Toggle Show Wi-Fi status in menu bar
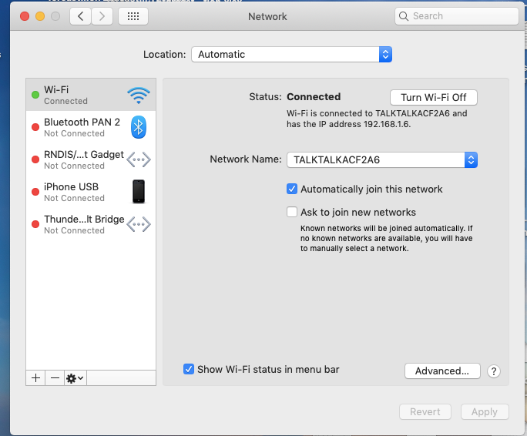 tap(189, 369)
